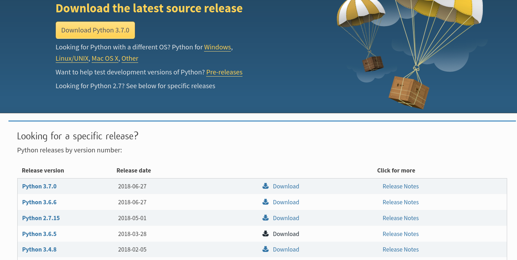Click the download icon for Python 3.6.5
Image resolution: width=517 pixels, height=260 pixels.
(266, 234)
